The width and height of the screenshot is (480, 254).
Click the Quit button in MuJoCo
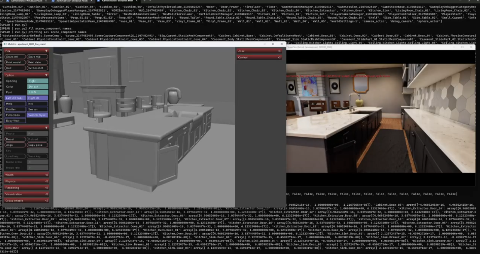pos(15,68)
